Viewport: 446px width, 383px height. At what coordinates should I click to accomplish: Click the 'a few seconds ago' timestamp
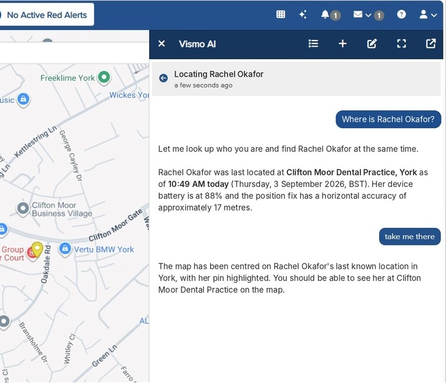[203, 85]
